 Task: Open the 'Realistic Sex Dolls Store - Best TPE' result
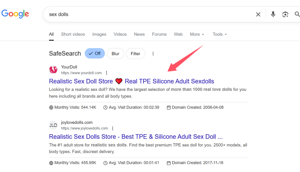pos(136,137)
